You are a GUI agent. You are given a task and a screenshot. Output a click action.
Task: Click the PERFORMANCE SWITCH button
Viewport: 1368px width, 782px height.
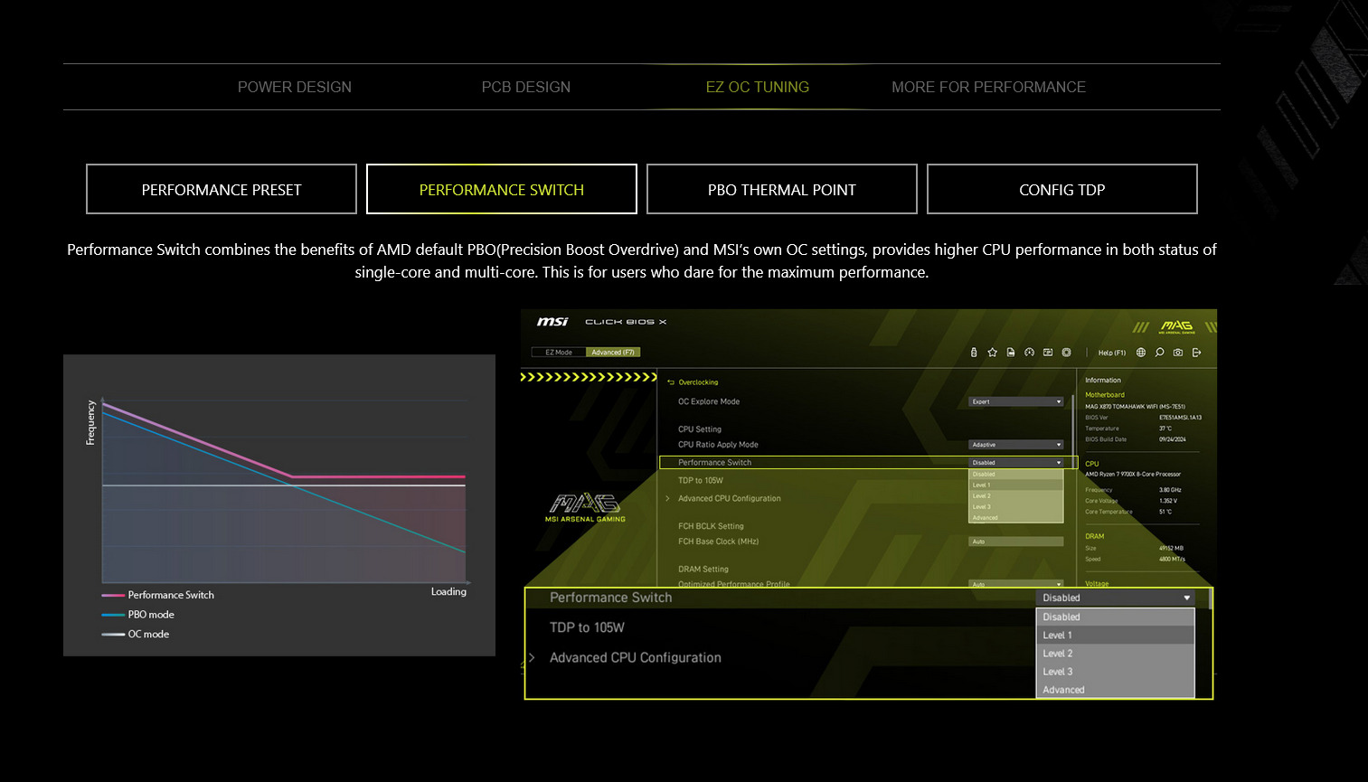pyautogui.click(x=502, y=189)
